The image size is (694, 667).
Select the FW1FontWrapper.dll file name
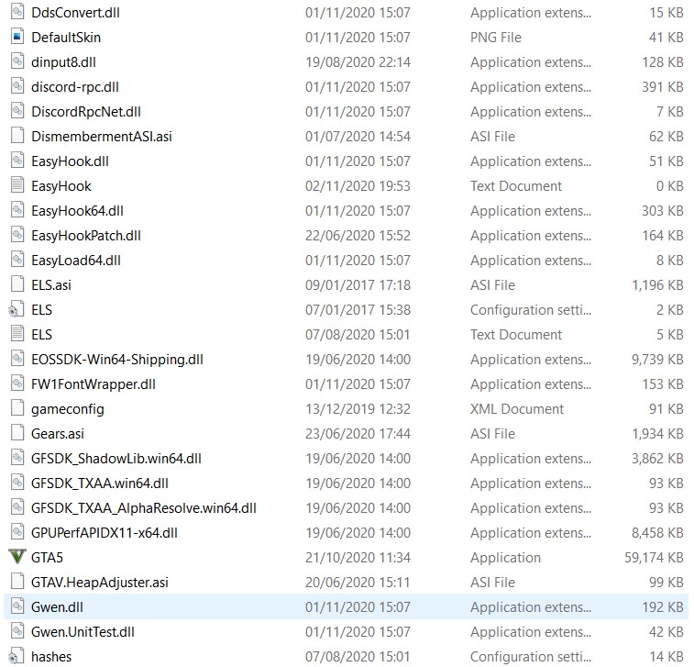tap(94, 384)
